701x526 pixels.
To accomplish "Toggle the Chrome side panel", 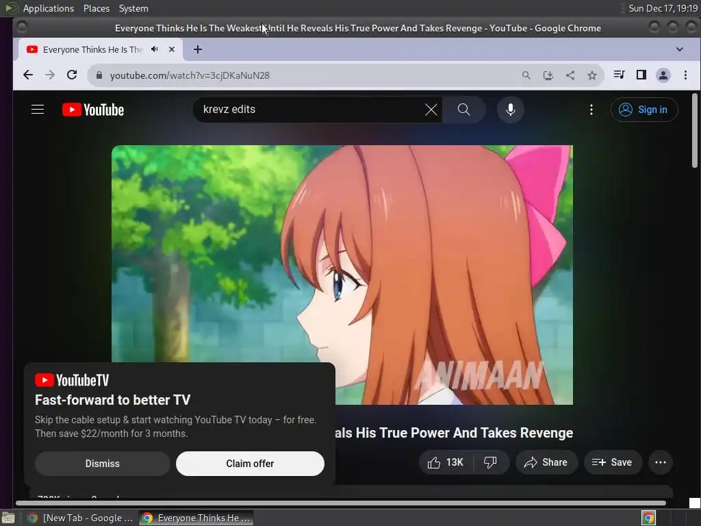I will coord(641,75).
